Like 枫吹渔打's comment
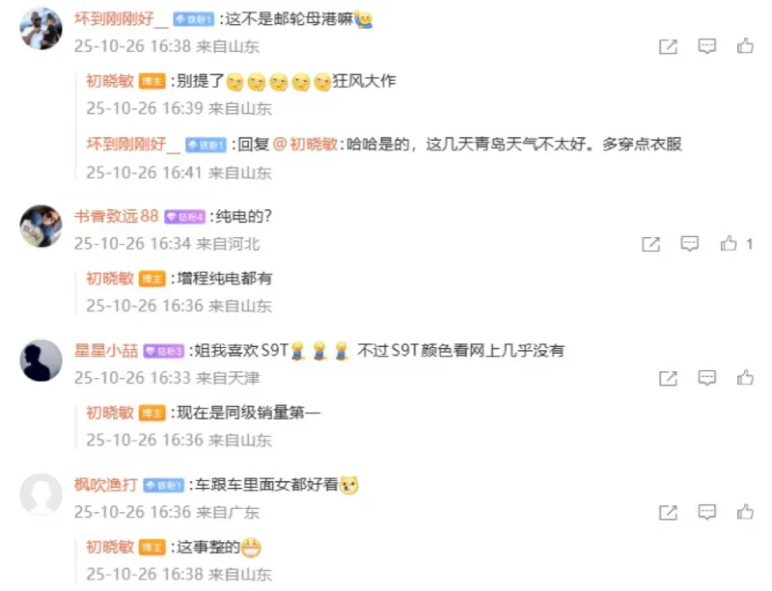The width and height of the screenshot is (772, 591). 745,512
